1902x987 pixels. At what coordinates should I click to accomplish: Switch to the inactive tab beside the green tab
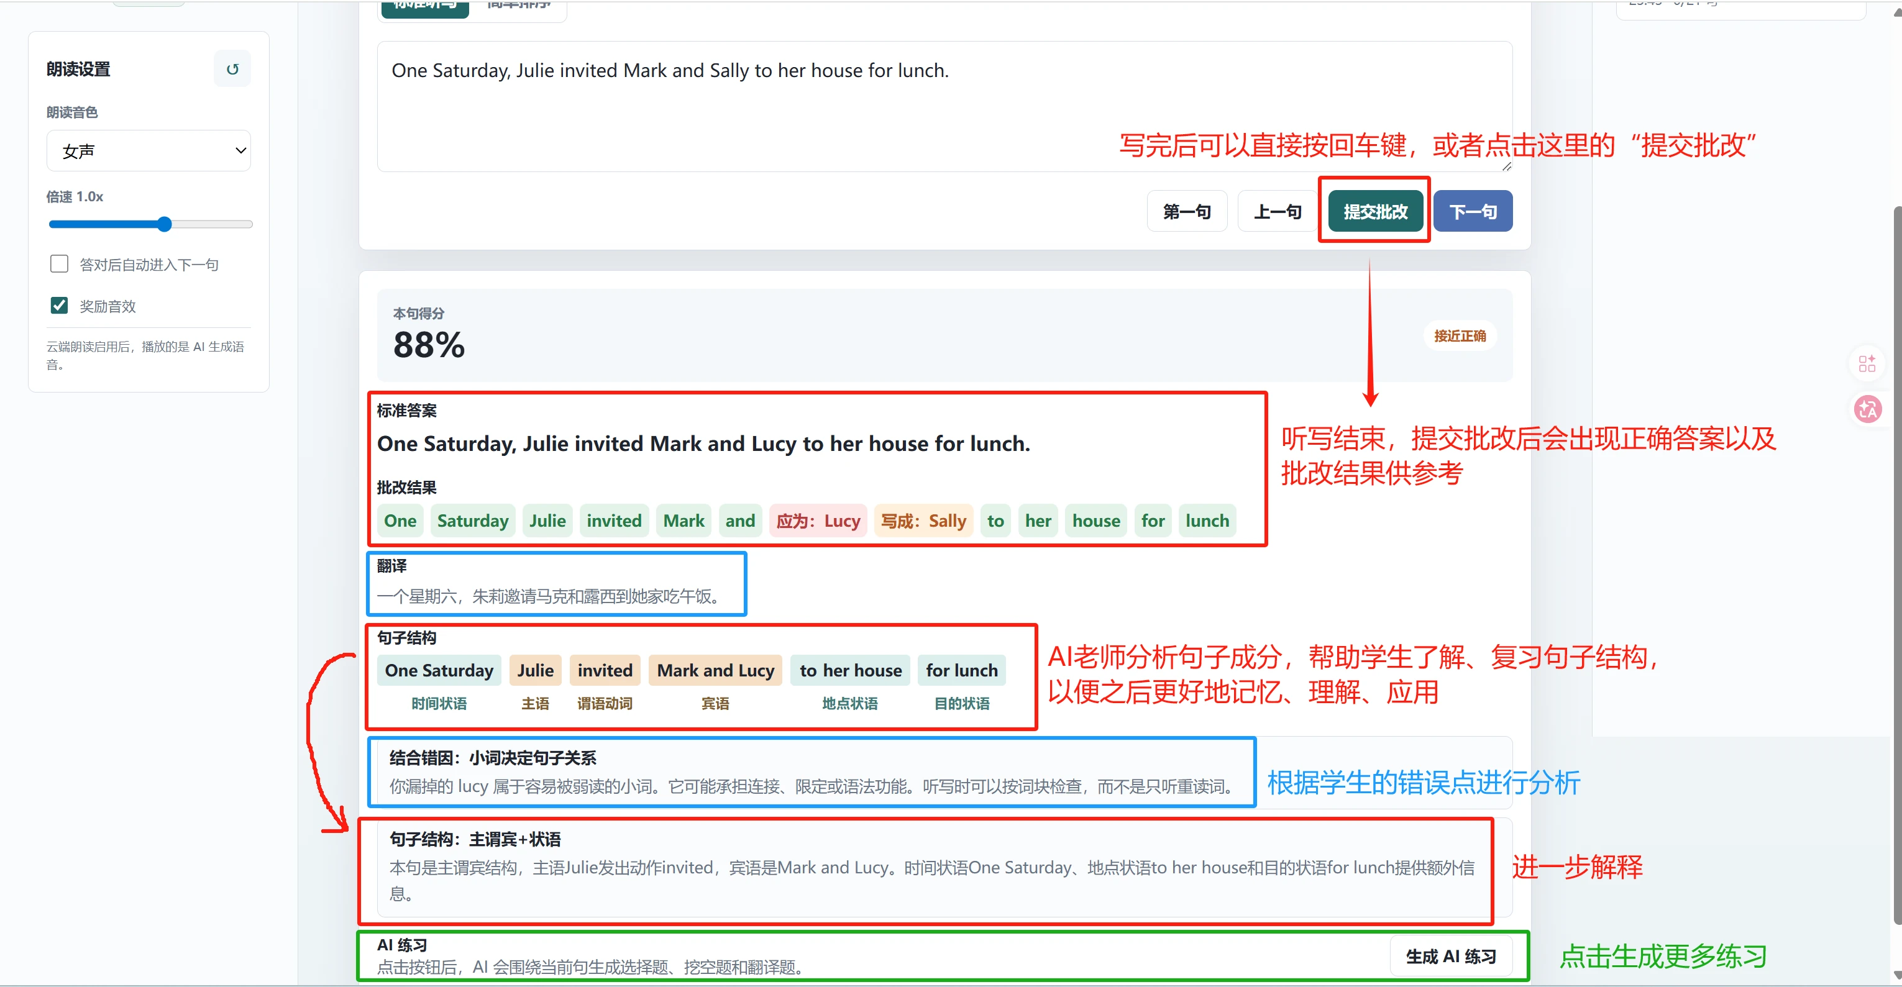[x=519, y=6]
